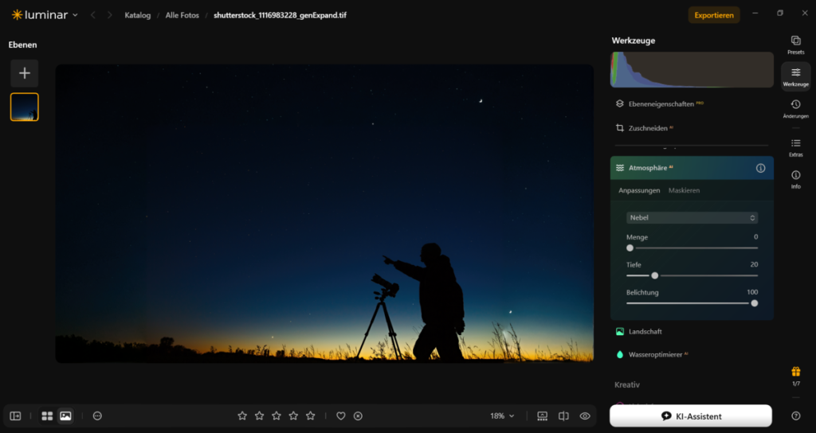
Task: Mark photo as favorite with heart
Action: pyautogui.click(x=341, y=415)
